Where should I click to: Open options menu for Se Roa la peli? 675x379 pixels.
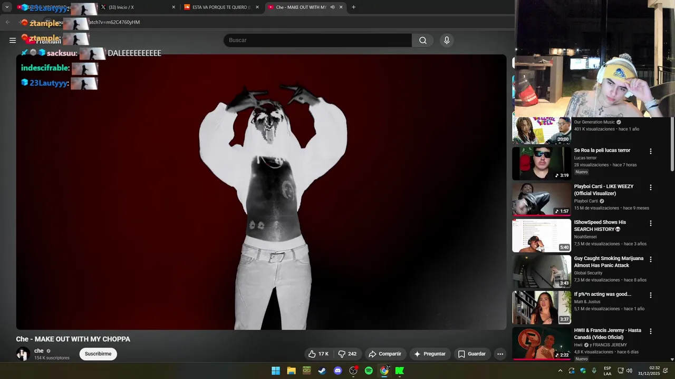point(650,151)
